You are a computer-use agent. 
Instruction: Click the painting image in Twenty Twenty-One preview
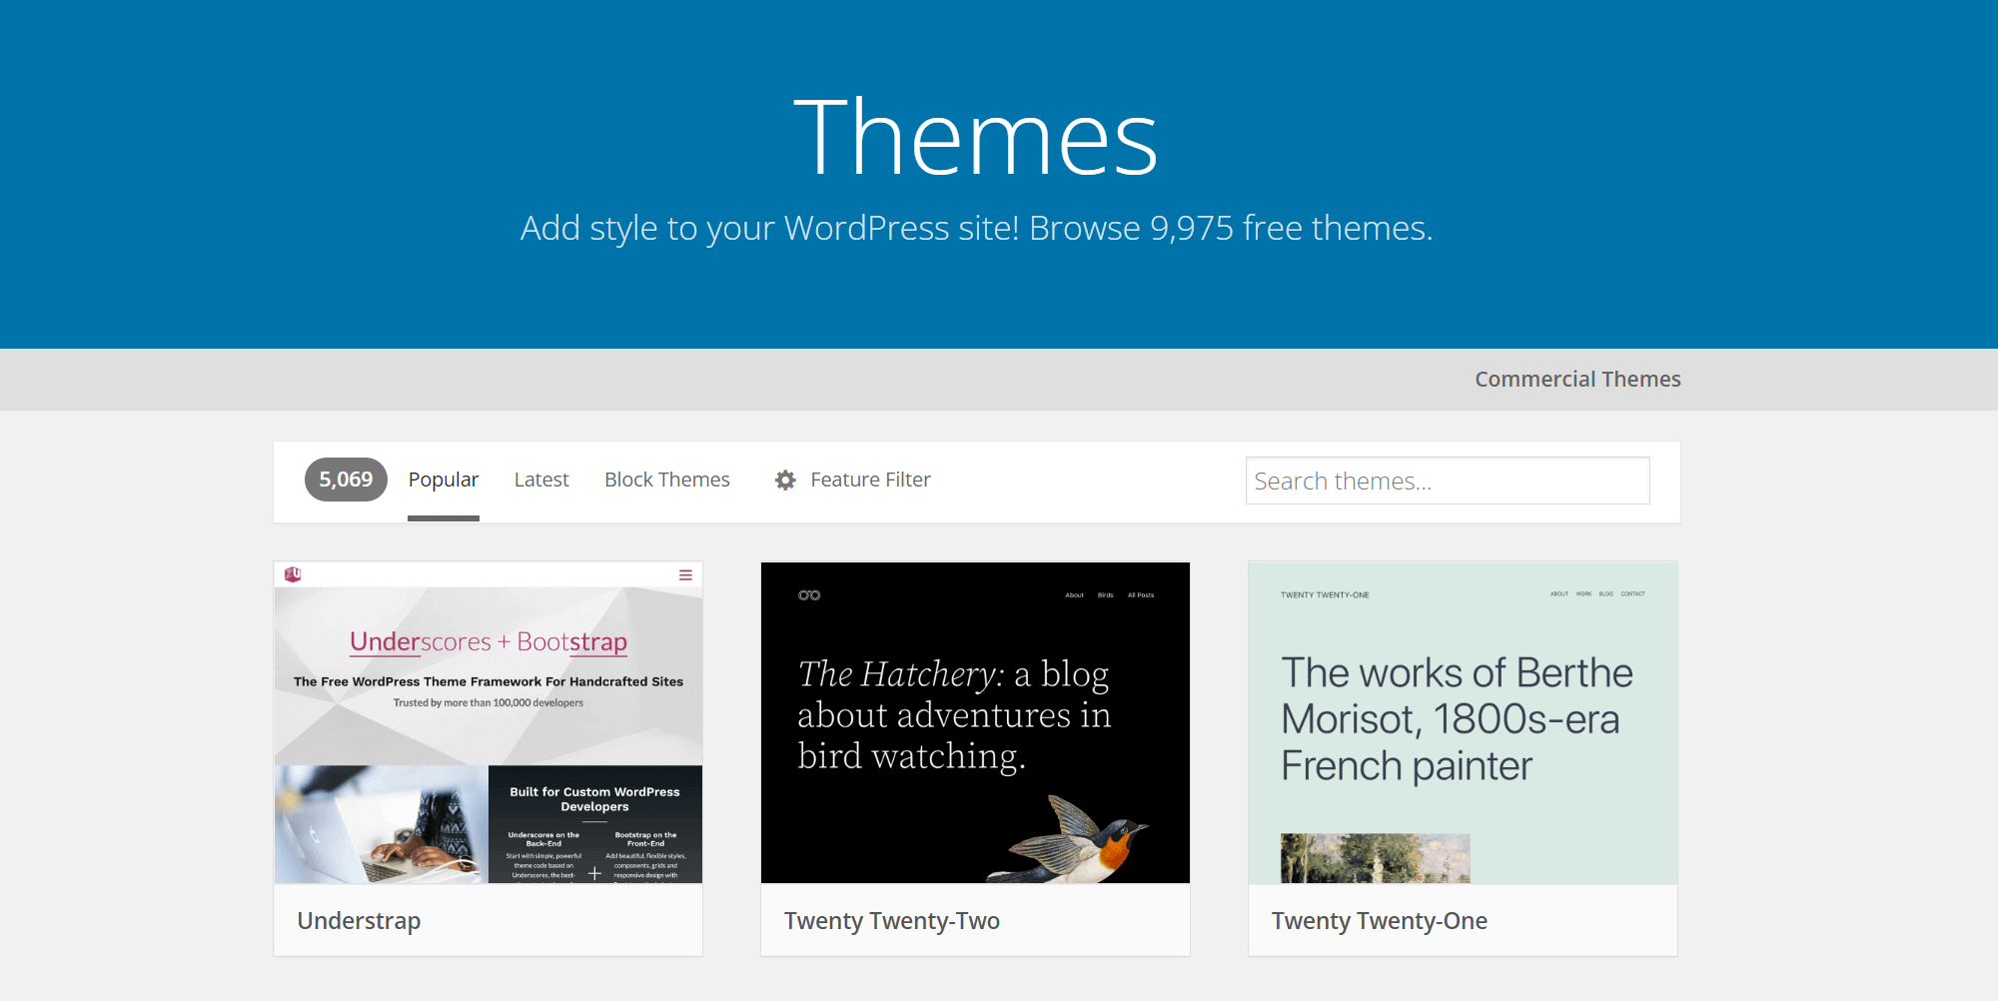tap(1376, 858)
